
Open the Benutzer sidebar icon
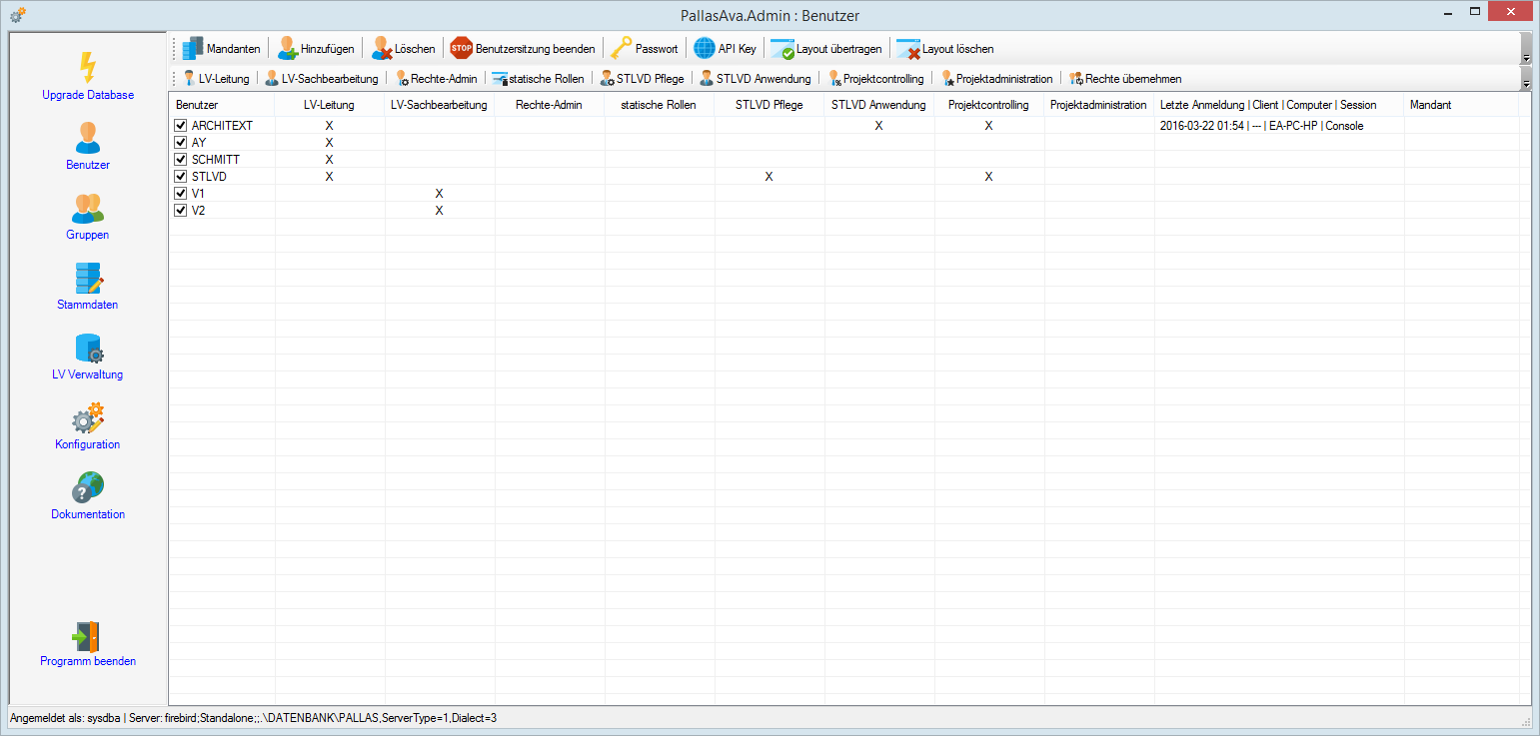(x=88, y=137)
